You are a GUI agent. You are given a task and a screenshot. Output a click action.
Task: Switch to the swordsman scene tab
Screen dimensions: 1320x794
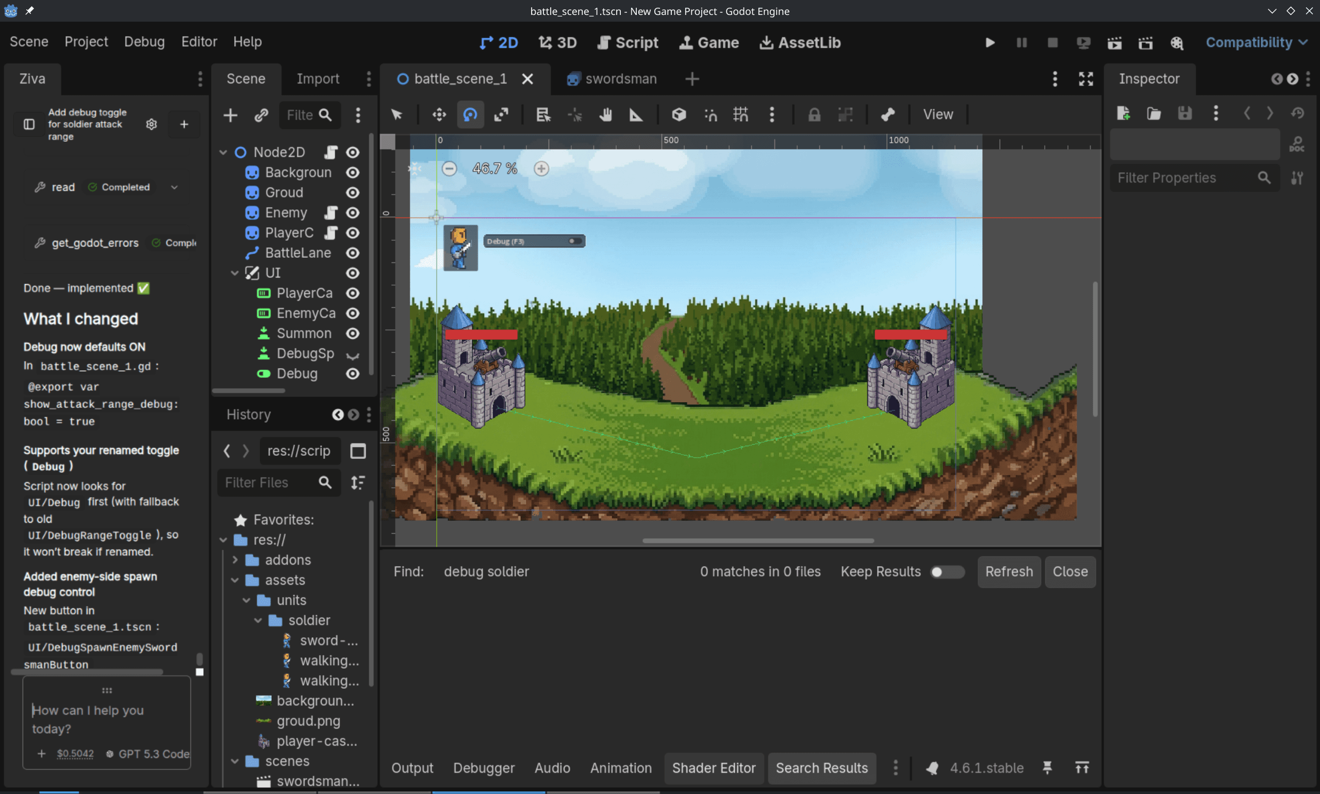pyautogui.click(x=612, y=79)
